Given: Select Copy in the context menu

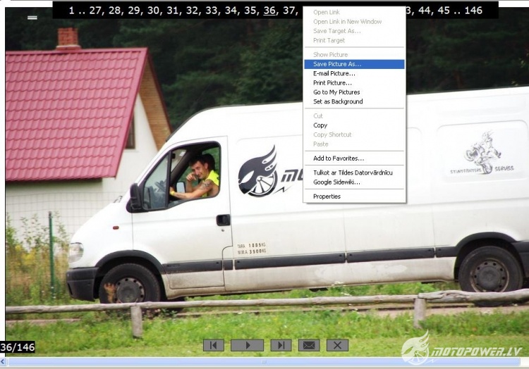Looking at the screenshot, I should click(354, 125).
